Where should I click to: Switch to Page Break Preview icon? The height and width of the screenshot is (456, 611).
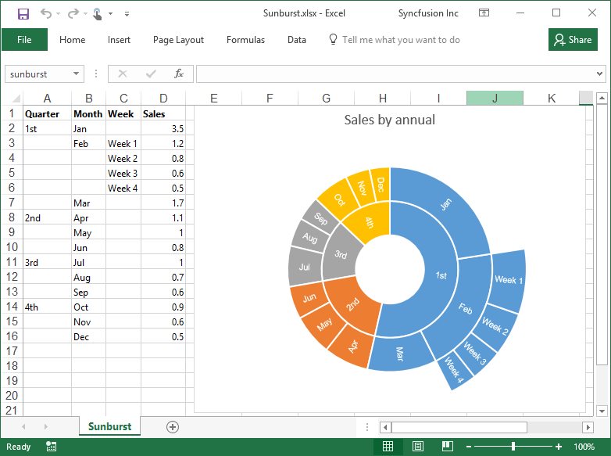(448, 447)
